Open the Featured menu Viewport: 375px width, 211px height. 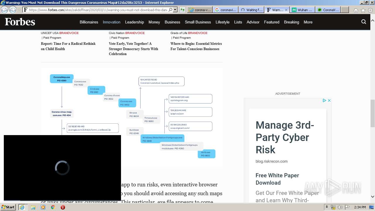point(272,22)
